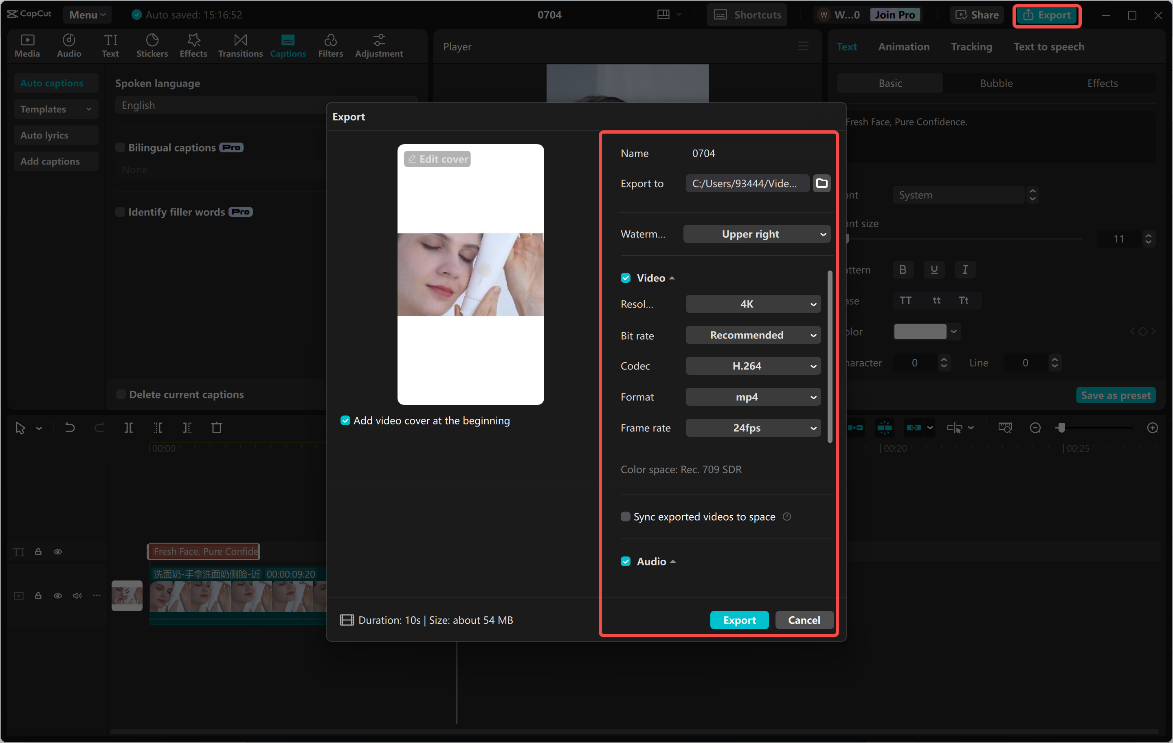Click the Effects toolbar icon
The image size is (1173, 743).
[193, 45]
